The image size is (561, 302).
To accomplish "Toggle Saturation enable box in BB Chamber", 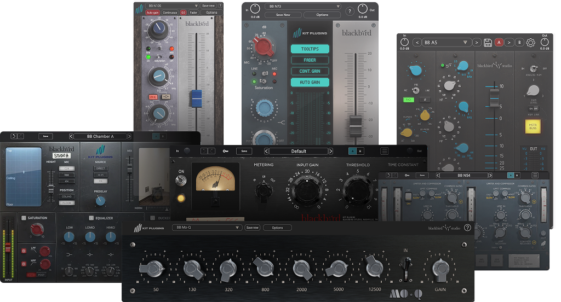I will (24, 218).
